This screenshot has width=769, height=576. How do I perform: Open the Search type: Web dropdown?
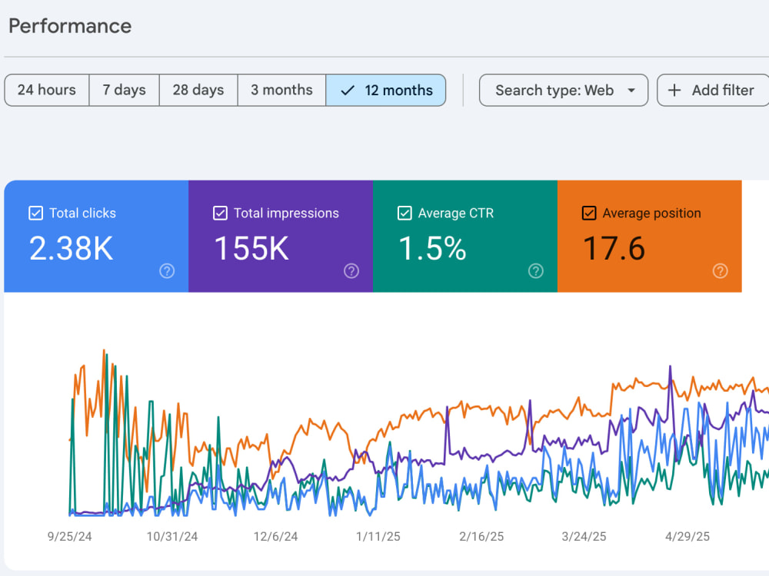[564, 90]
